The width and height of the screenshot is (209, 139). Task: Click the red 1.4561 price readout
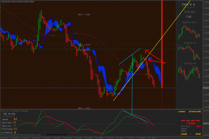coord(191,124)
